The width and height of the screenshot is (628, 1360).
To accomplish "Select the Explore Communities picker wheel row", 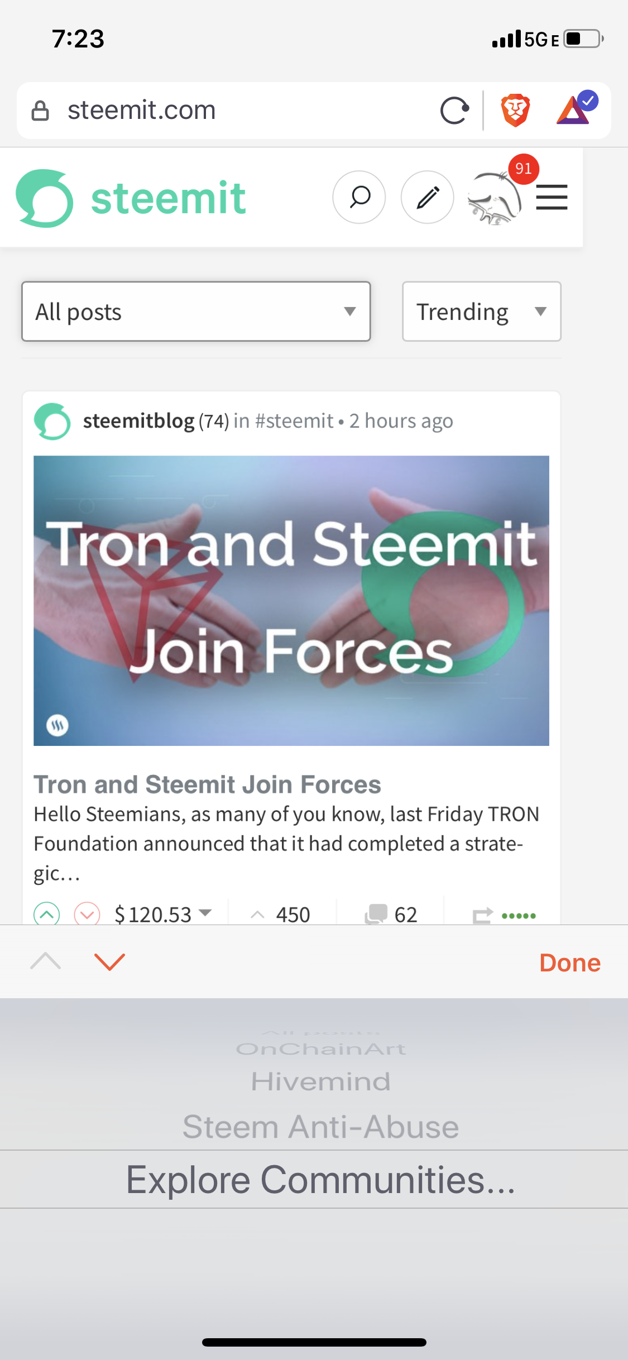I will click(x=320, y=1179).
